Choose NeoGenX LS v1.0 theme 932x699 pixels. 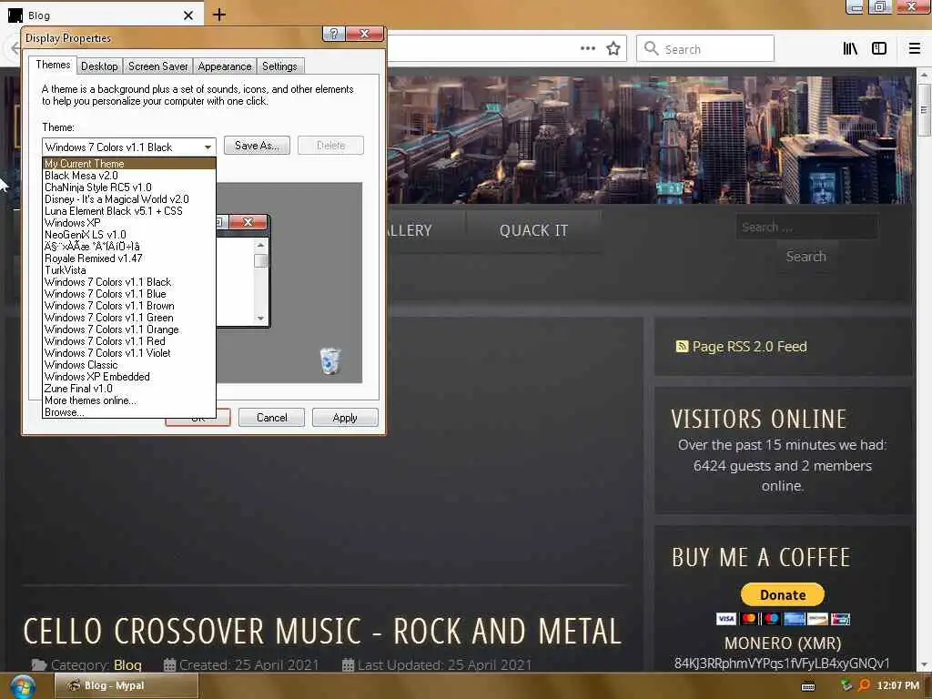click(x=129, y=235)
